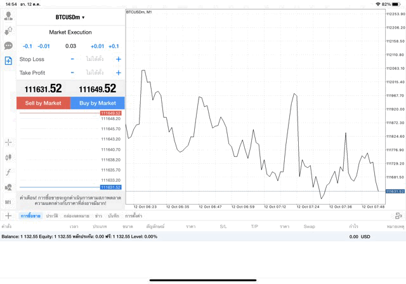Click the plus icon beside bottom tabs
Image resolution: width=406 pixels, height=284 pixels.
click(8, 216)
